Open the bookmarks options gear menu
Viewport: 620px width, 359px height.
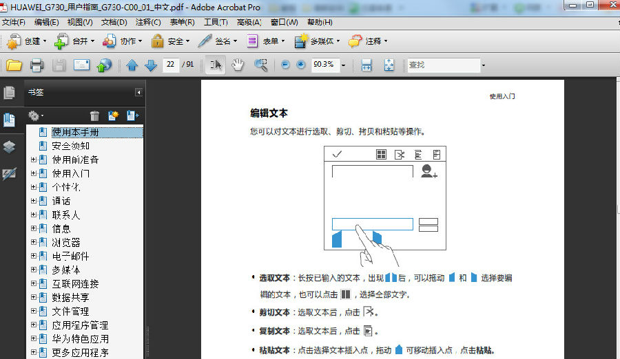pyautogui.click(x=35, y=116)
